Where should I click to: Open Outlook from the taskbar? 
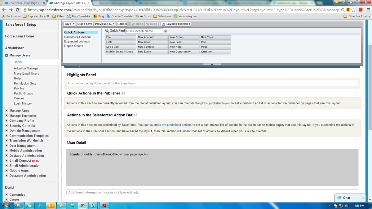click(x=51, y=205)
